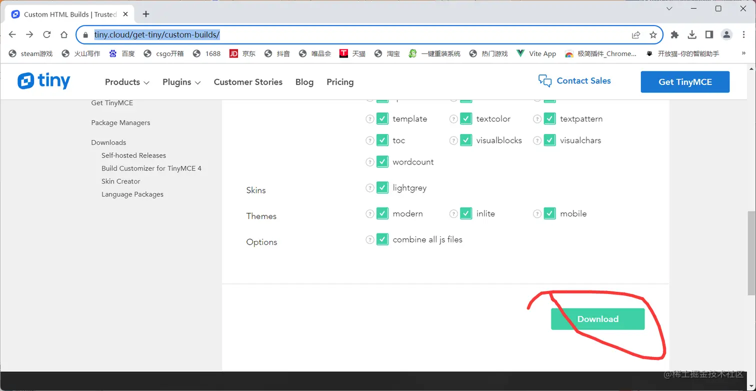Deselect the lightgrey skin checkbox

pyautogui.click(x=382, y=187)
